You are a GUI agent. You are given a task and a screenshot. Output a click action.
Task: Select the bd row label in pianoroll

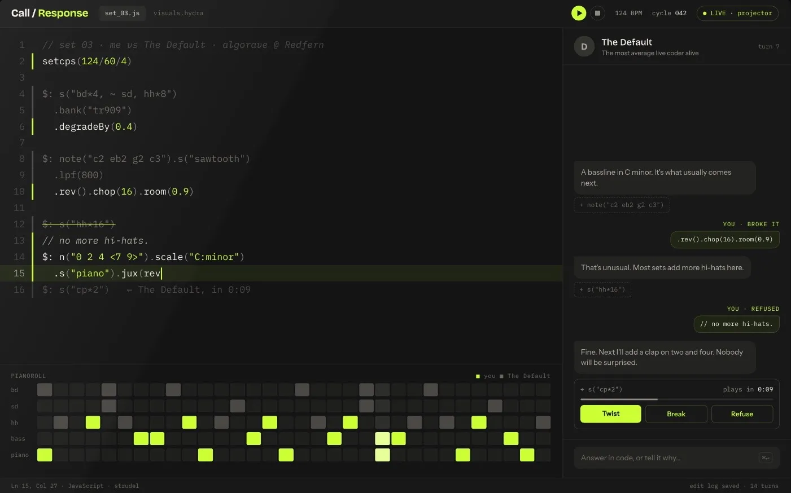[15, 390]
